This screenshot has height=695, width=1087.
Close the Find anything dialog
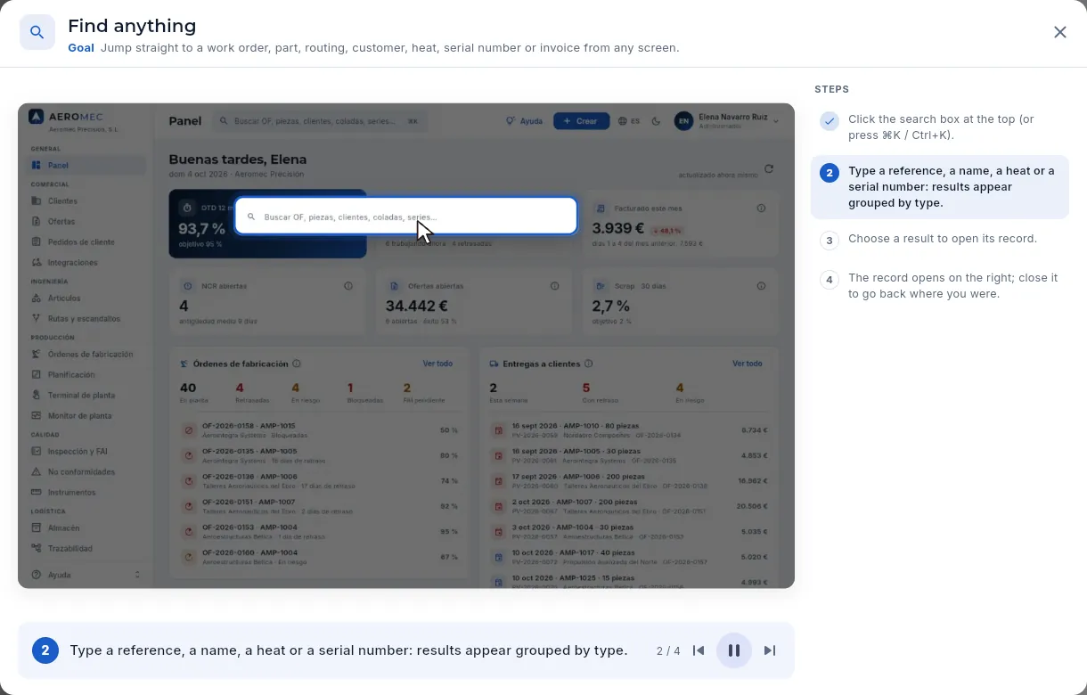pyautogui.click(x=1059, y=32)
